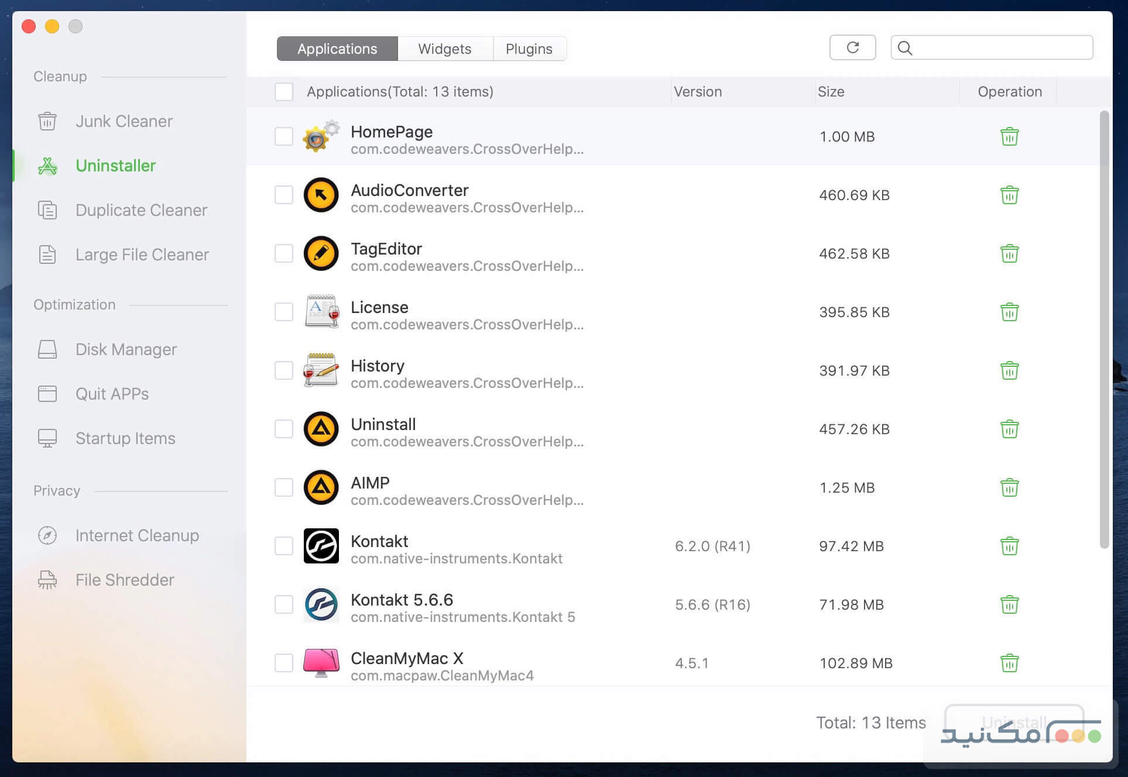Switch to the Plugins tab
Image resolution: width=1128 pixels, height=777 pixels.
click(529, 49)
